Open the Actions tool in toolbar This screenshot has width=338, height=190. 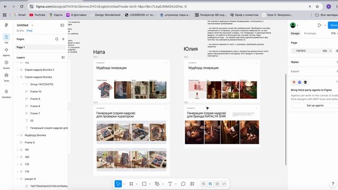click(x=192, y=184)
